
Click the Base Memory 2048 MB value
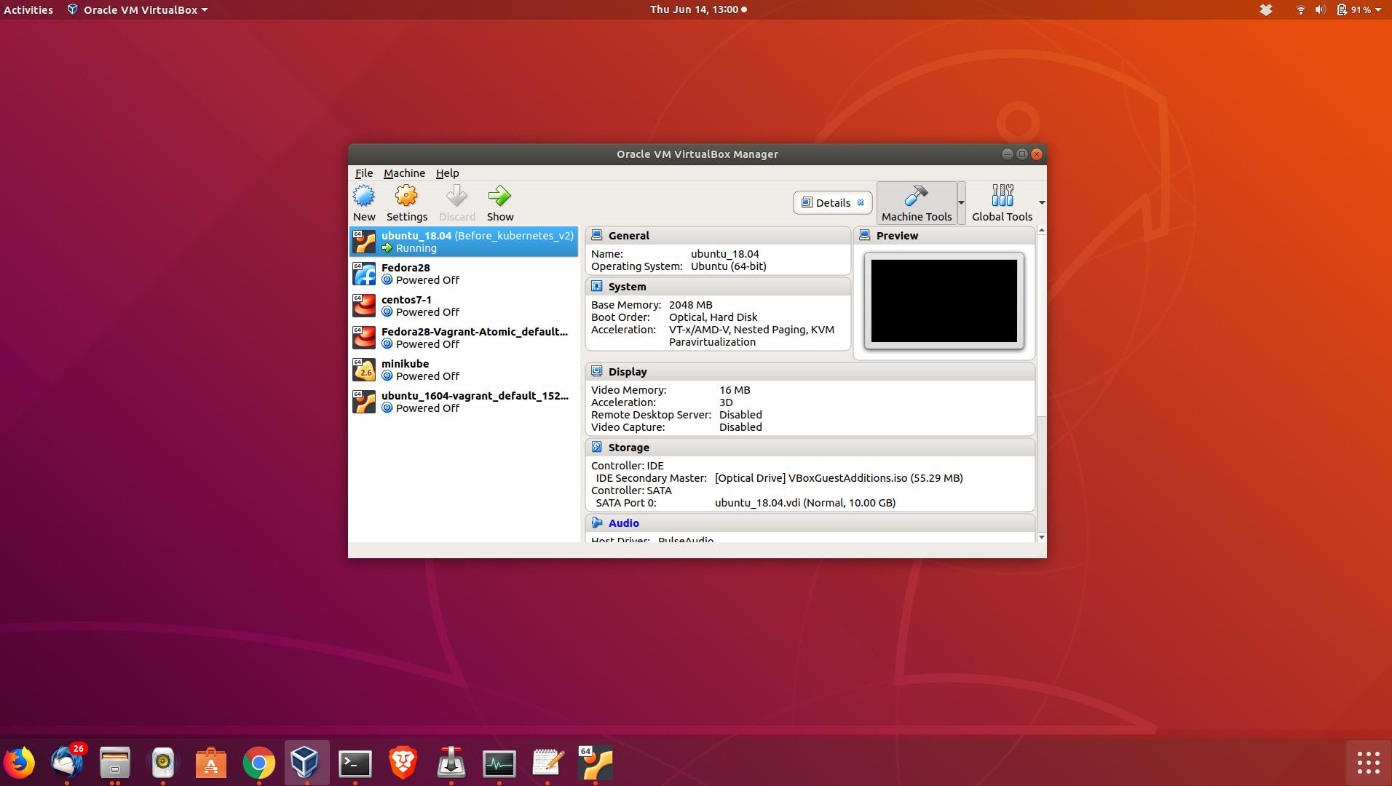pos(691,305)
